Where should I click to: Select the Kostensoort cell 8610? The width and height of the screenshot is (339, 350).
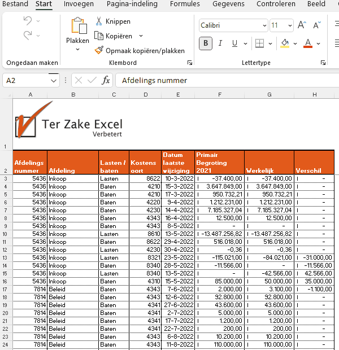145,234
